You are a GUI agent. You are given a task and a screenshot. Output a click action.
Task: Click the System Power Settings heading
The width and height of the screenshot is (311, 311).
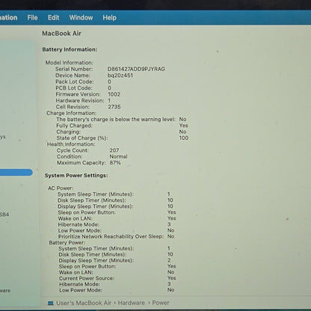tap(76, 176)
